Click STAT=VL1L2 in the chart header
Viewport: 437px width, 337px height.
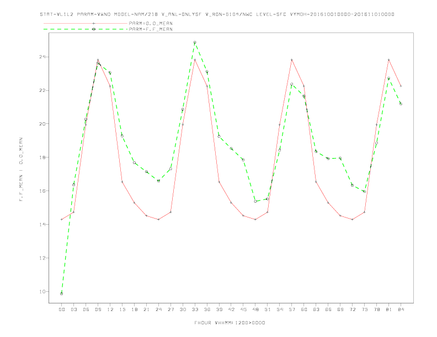tap(57, 14)
